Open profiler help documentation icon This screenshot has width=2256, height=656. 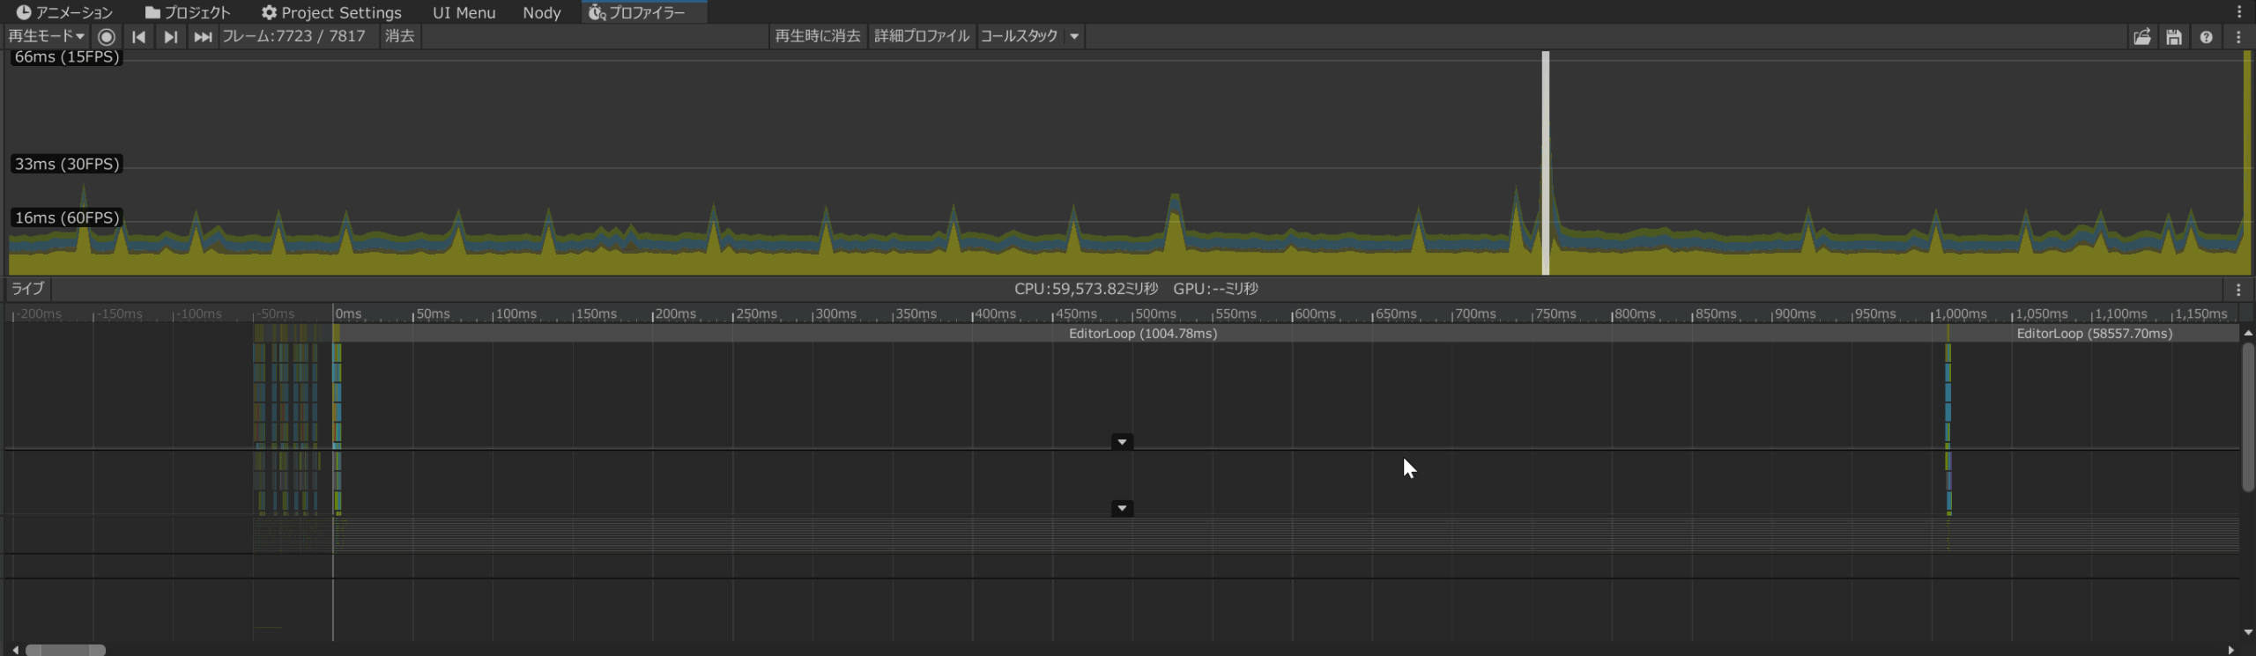2206,37
